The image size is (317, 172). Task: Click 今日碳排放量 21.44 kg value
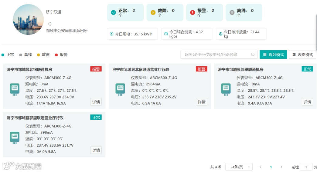(242, 34)
